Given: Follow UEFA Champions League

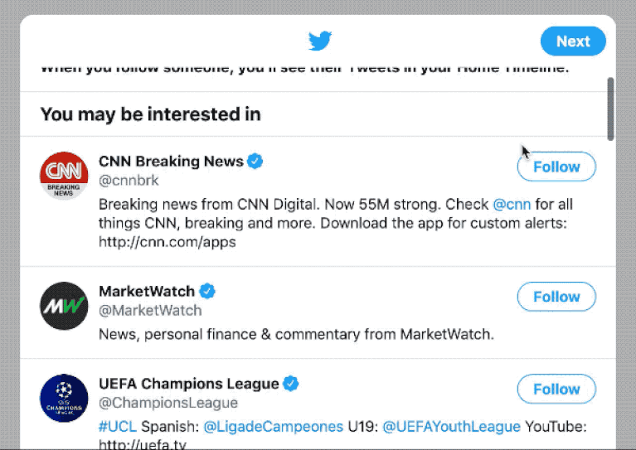Looking at the screenshot, I should coord(556,389).
